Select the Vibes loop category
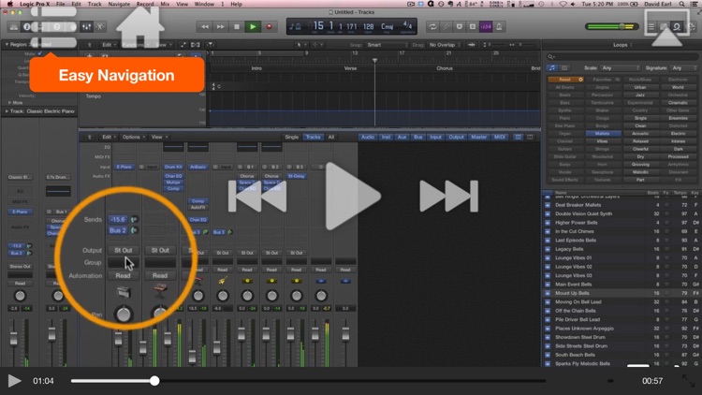This screenshot has width=702, height=395. pos(602,141)
